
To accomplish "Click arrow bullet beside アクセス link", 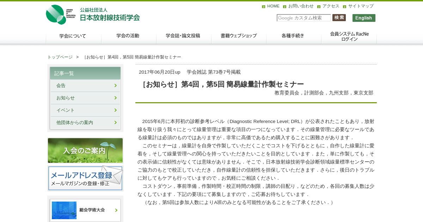I will [319, 7].
